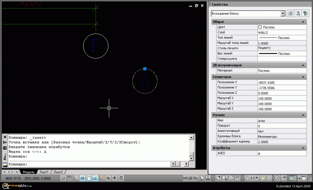Click the Цвет Послою color swatch

pos(260,27)
